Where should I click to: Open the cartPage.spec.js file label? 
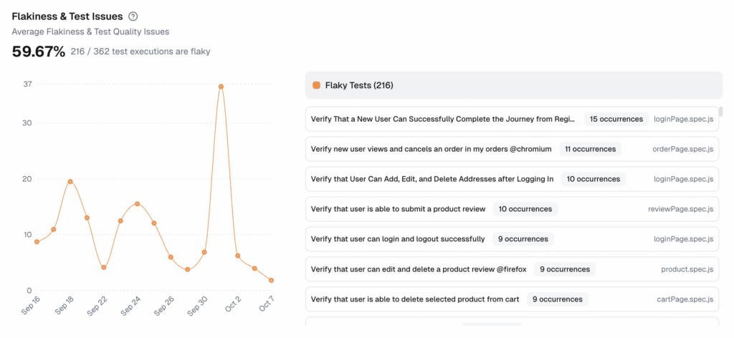tap(685, 299)
